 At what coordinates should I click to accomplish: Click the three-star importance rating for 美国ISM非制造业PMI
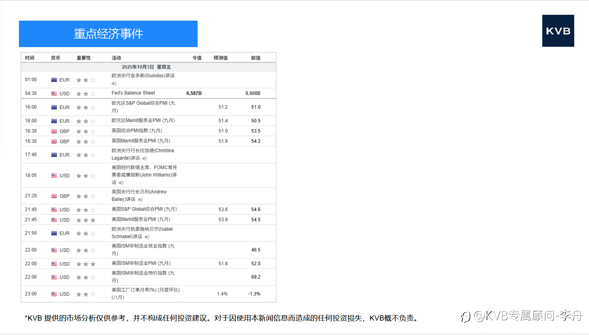coord(86,264)
